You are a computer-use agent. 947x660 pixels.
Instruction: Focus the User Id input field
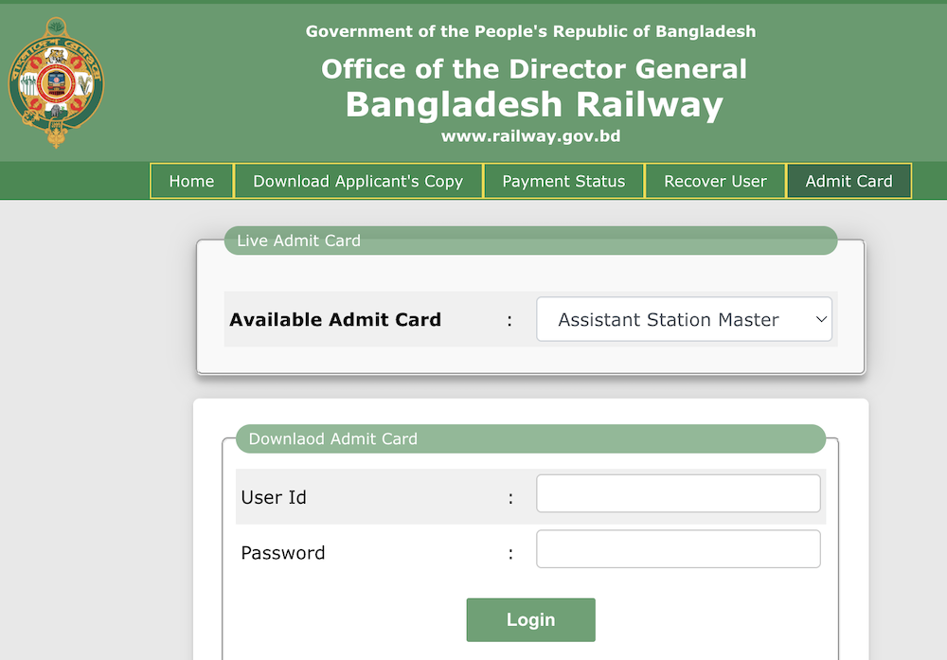point(678,493)
